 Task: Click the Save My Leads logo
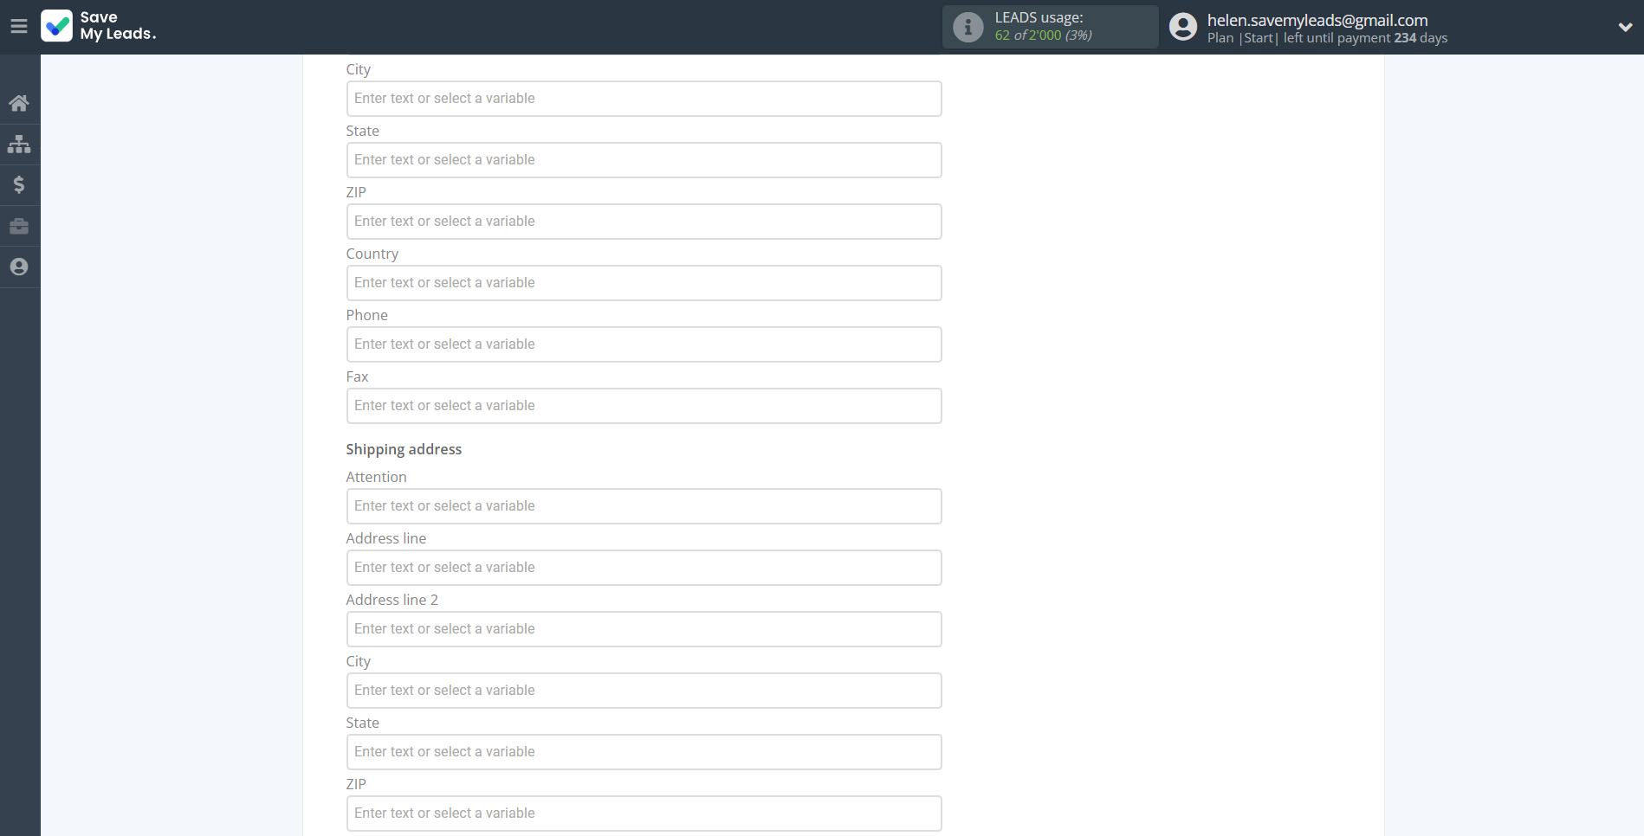(99, 26)
